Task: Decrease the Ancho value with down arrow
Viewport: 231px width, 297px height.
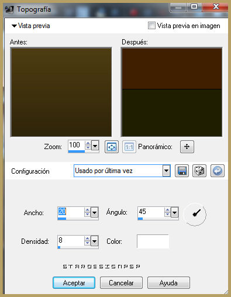Action: [87, 215]
